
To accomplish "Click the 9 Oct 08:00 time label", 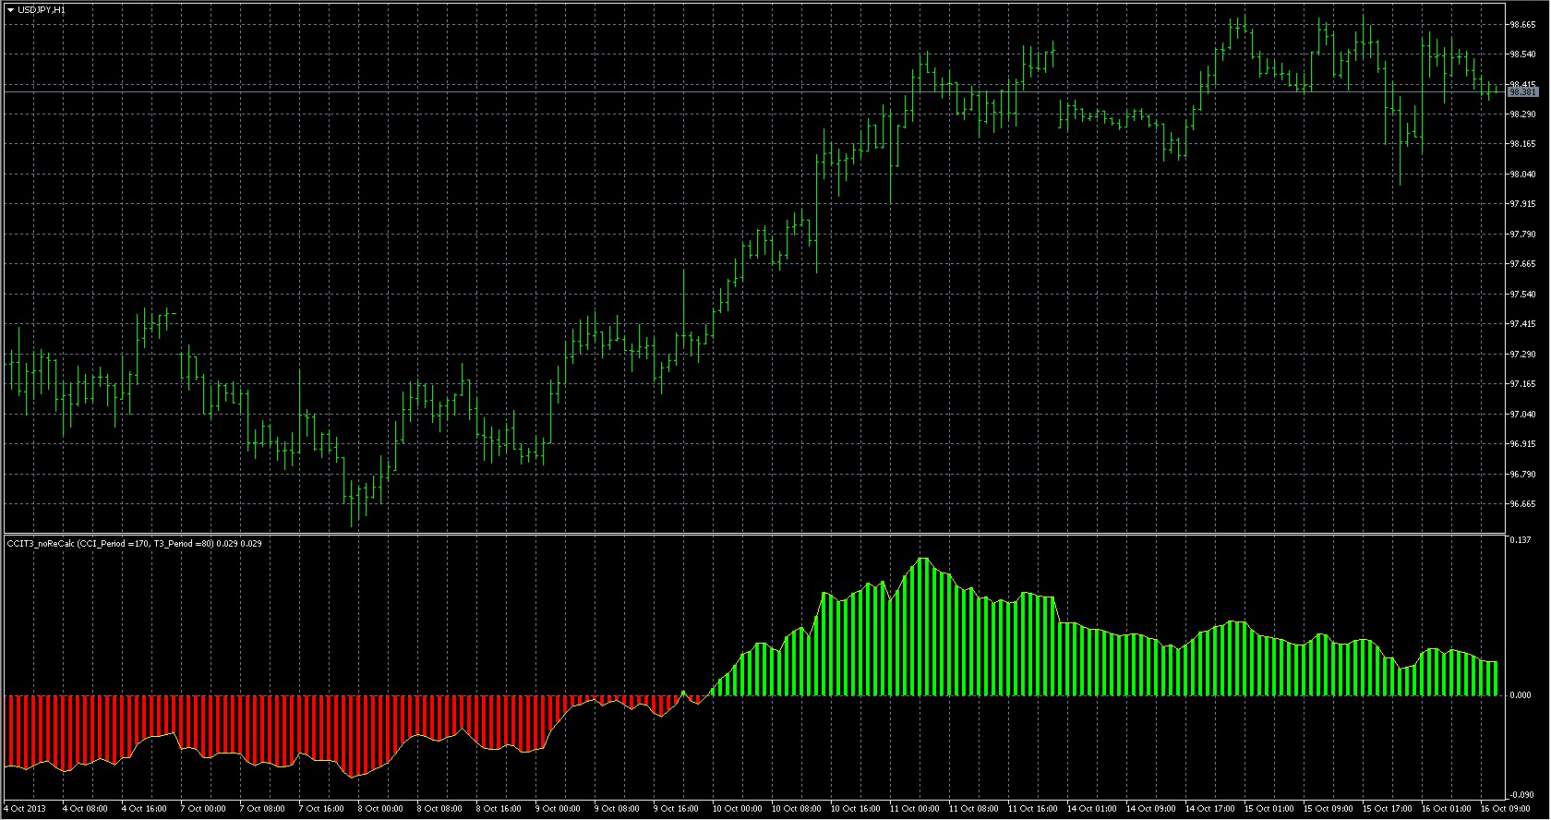I will point(616,809).
